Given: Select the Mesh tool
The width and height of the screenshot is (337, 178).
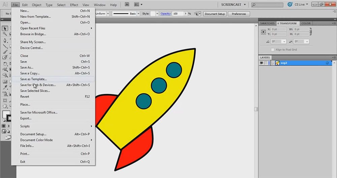Looking at the screenshot, I should click(5, 82).
